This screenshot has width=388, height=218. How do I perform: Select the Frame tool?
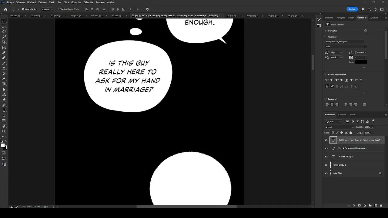[x=4, y=47]
